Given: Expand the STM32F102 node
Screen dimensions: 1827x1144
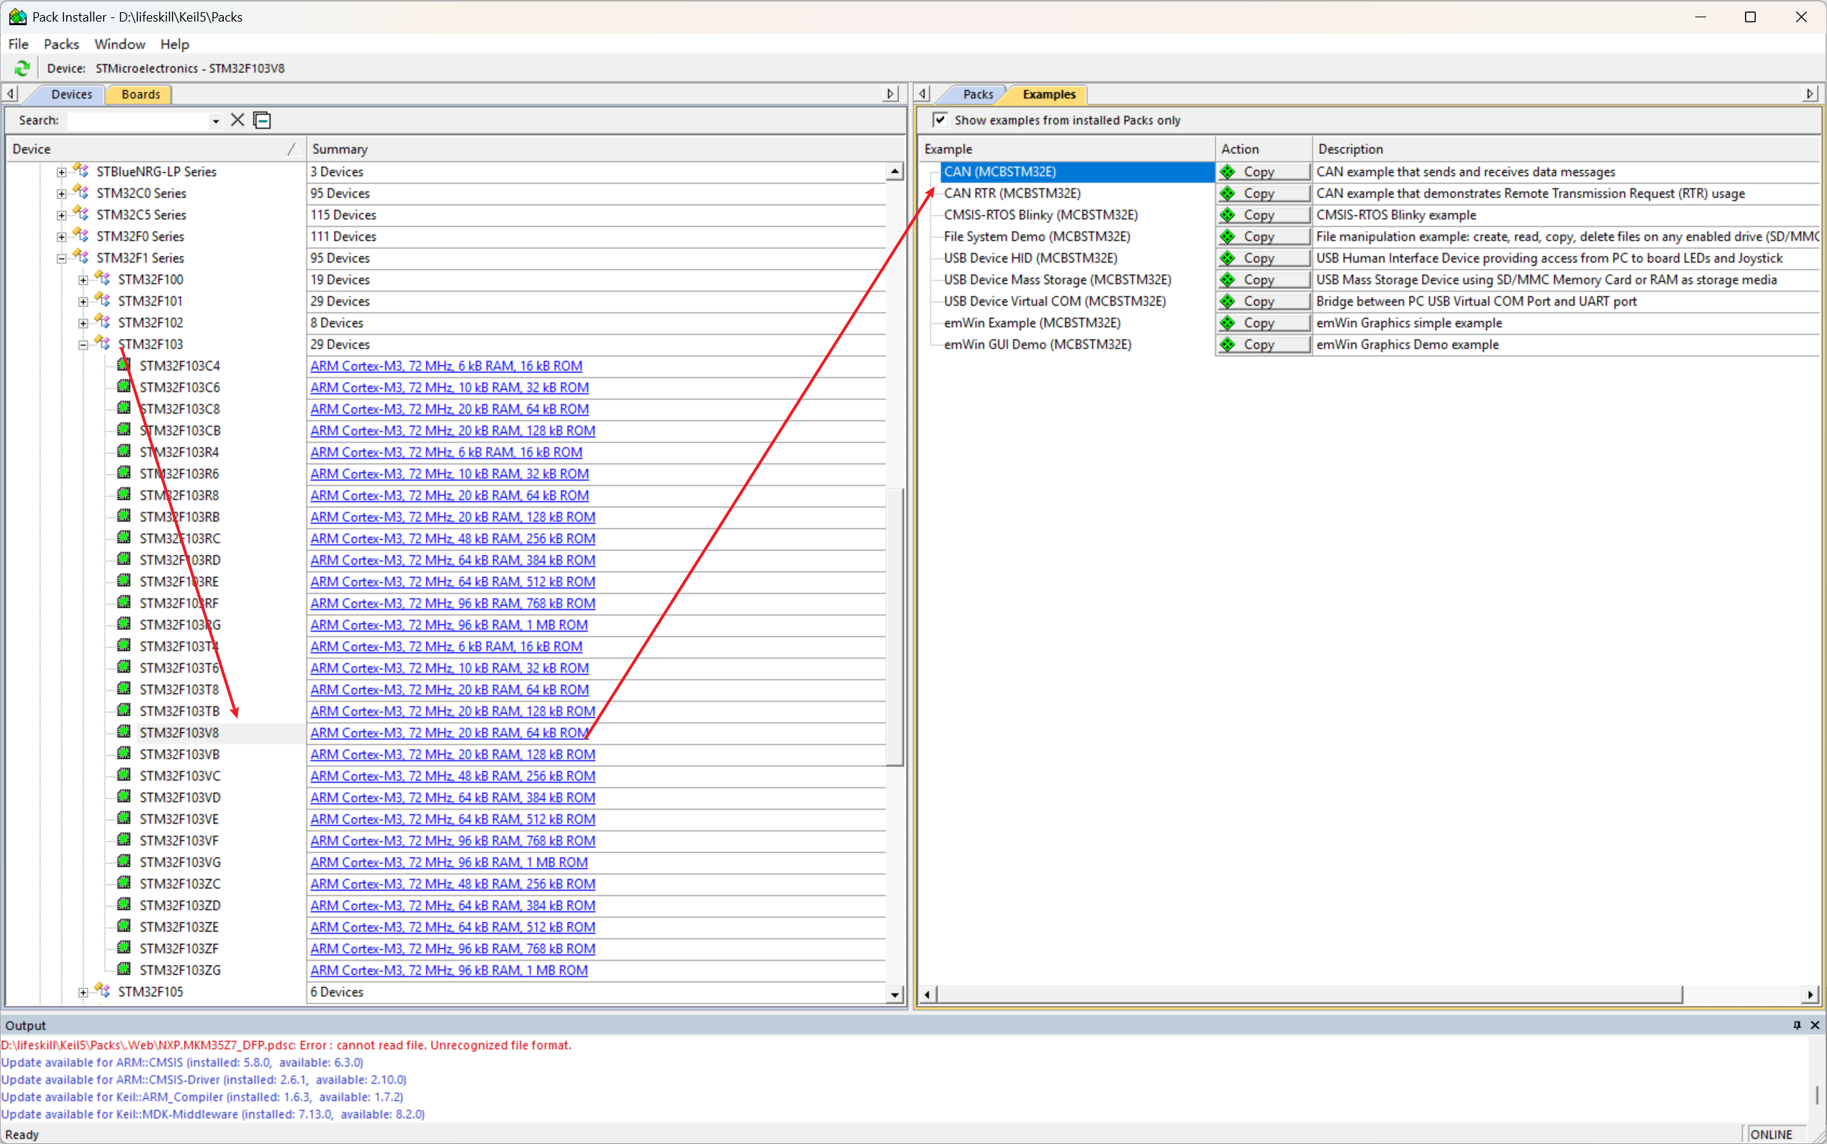Looking at the screenshot, I should tap(83, 323).
